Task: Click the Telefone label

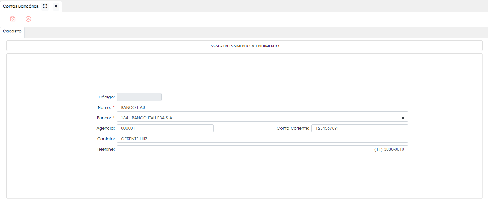Action: point(106,149)
